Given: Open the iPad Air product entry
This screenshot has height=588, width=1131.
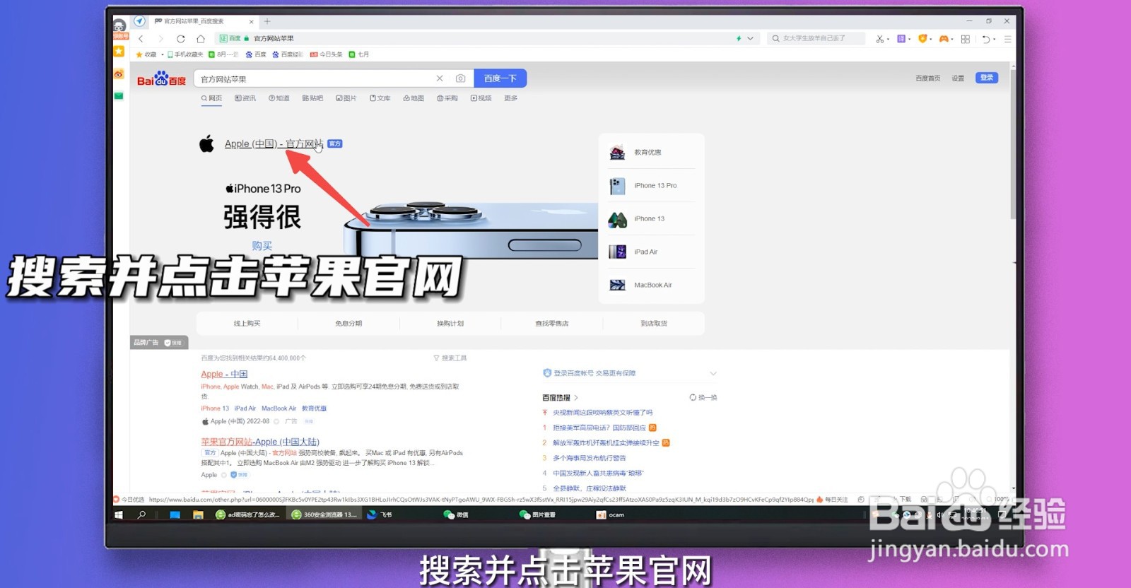Looking at the screenshot, I should 652,252.
